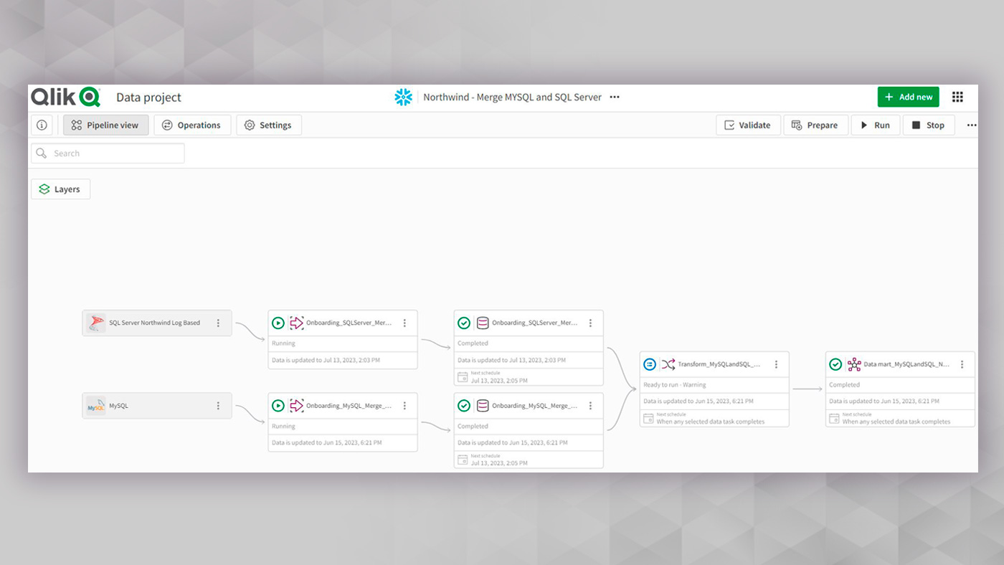Click the play icon on Onboarding_SQLServer running task

278,323
